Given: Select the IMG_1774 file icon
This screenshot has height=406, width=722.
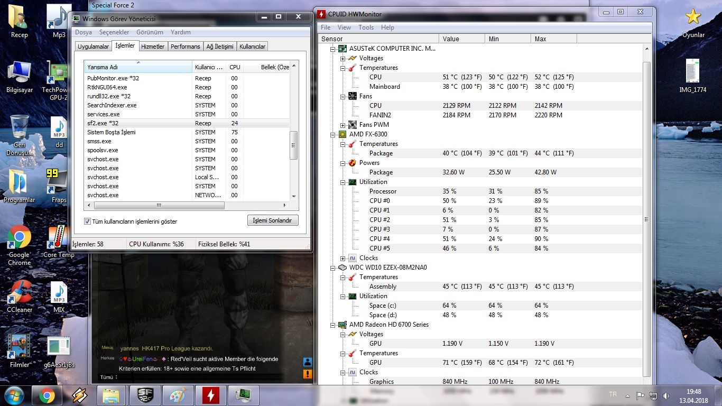Looking at the screenshot, I should (693, 76).
